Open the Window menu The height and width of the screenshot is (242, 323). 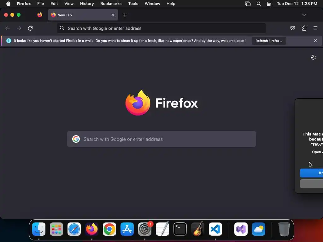152,3
